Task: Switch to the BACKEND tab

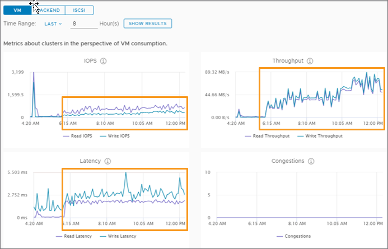Action: click(x=50, y=10)
